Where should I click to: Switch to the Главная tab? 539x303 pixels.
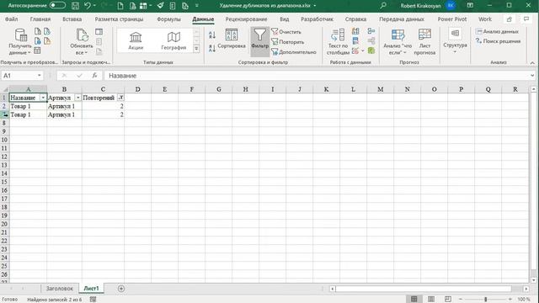(40, 19)
